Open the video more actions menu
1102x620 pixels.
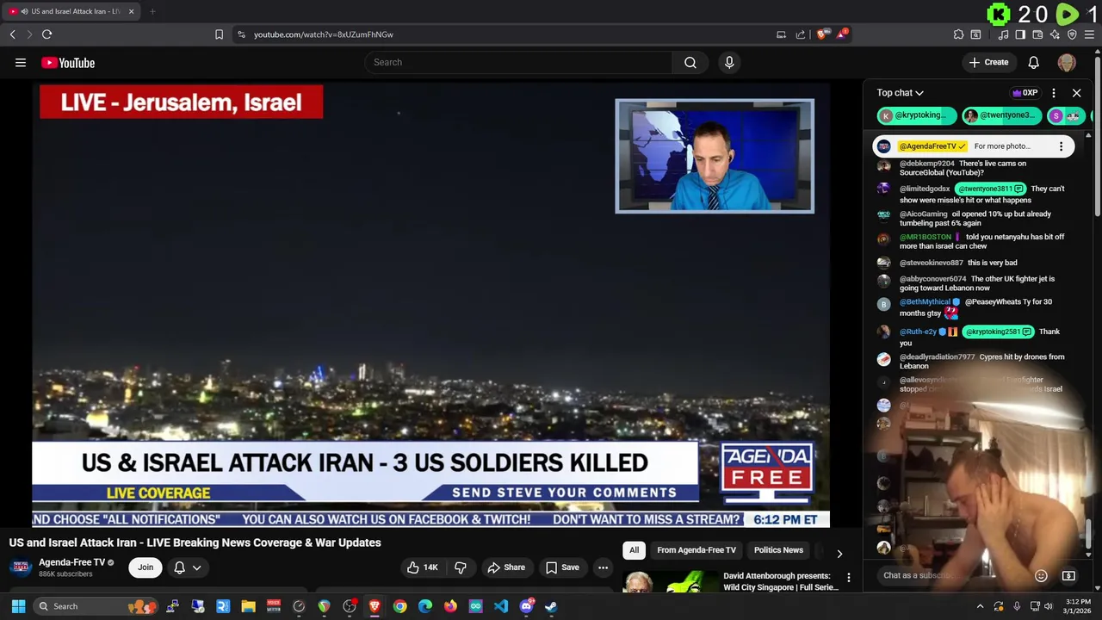(604, 567)
